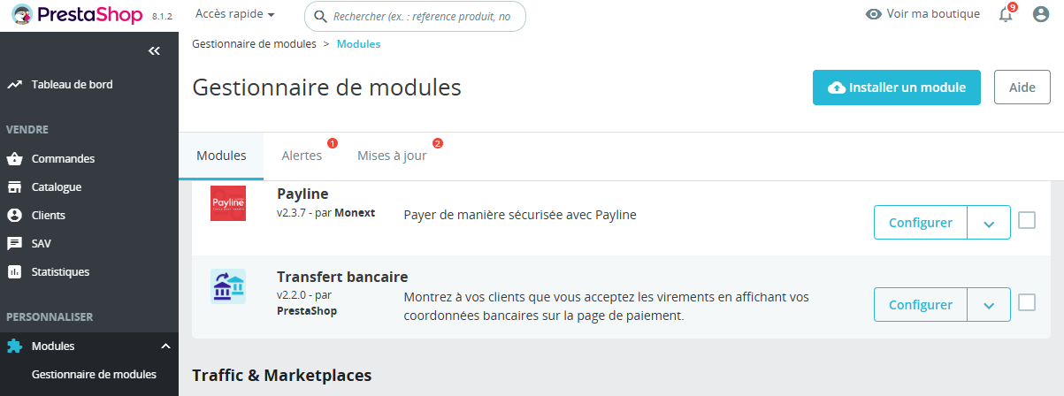Viewport: 1064px width, 396px height.
Task: Expand Payline Configurer dropdown arrow
Action: pos(989,223)
